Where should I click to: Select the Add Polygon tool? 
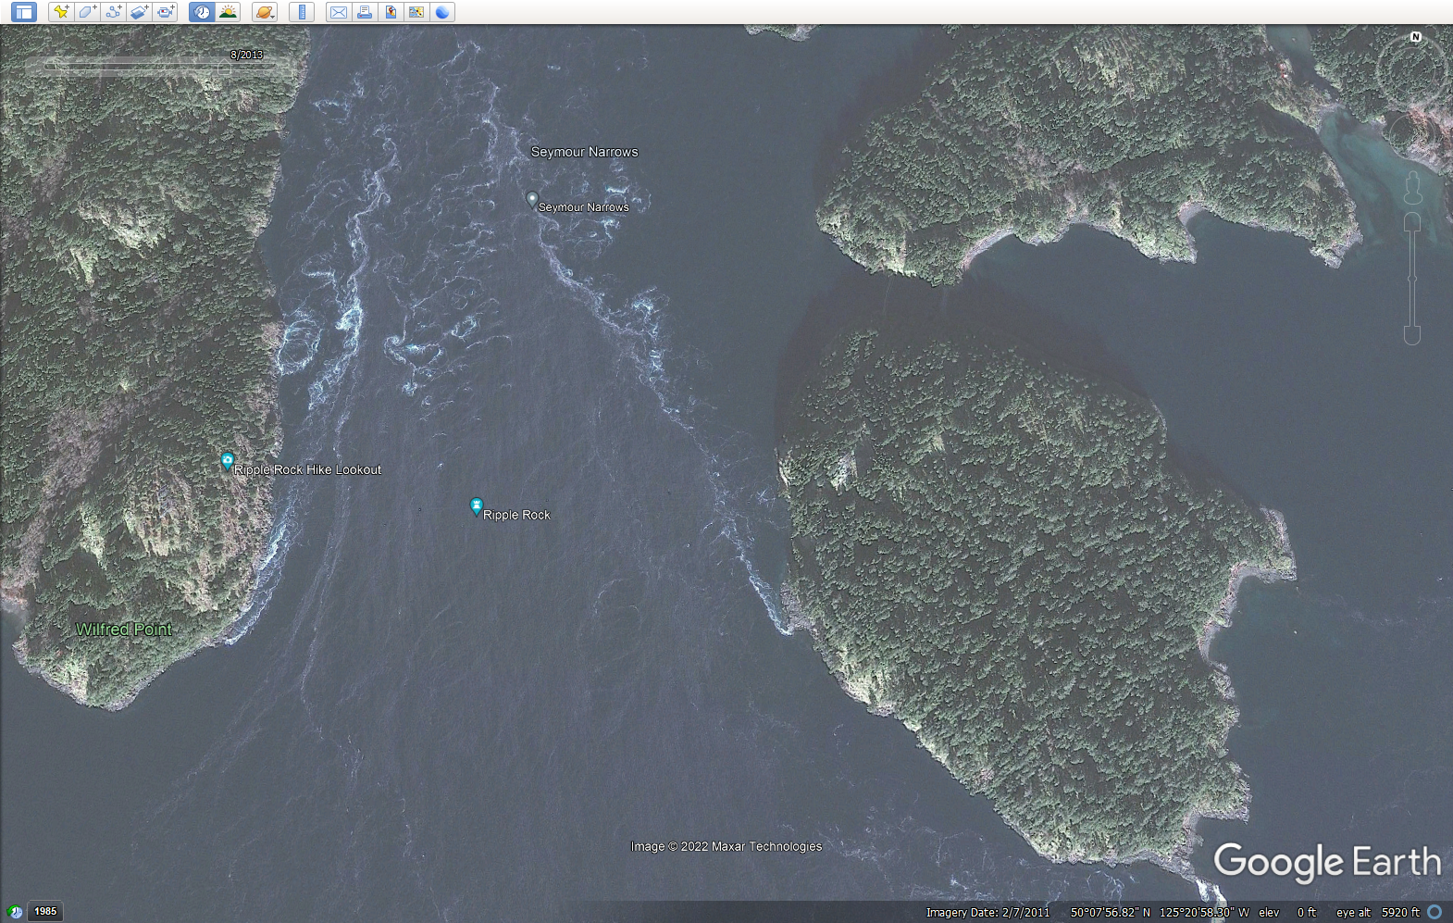[x=87, y=12]
